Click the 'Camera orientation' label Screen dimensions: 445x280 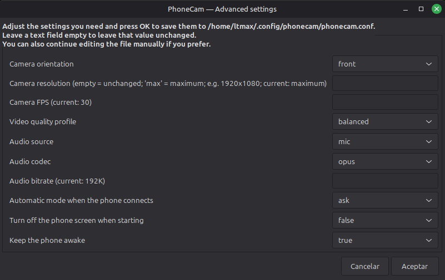tap(42, 64)
